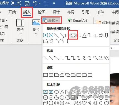Viewport: 119px width, 105px height.
Task: Select straight Line under 线条 section
Action: click(45, 58)
